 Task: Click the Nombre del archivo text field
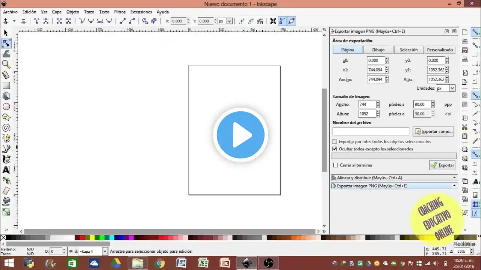371,132
